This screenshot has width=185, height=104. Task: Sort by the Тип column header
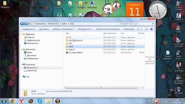click(x=122, y=33)
